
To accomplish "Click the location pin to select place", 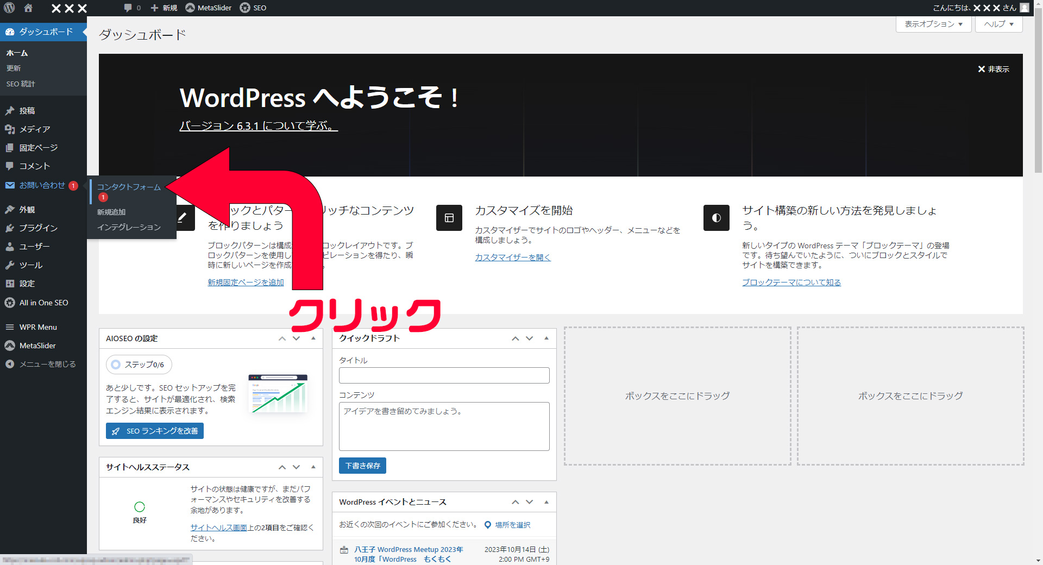I will (x=488, y=525).
